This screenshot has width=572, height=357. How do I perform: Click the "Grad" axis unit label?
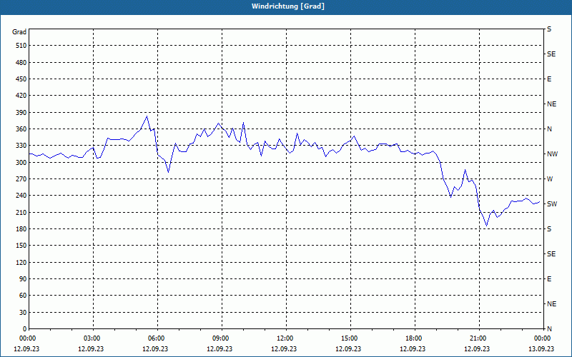19,32
